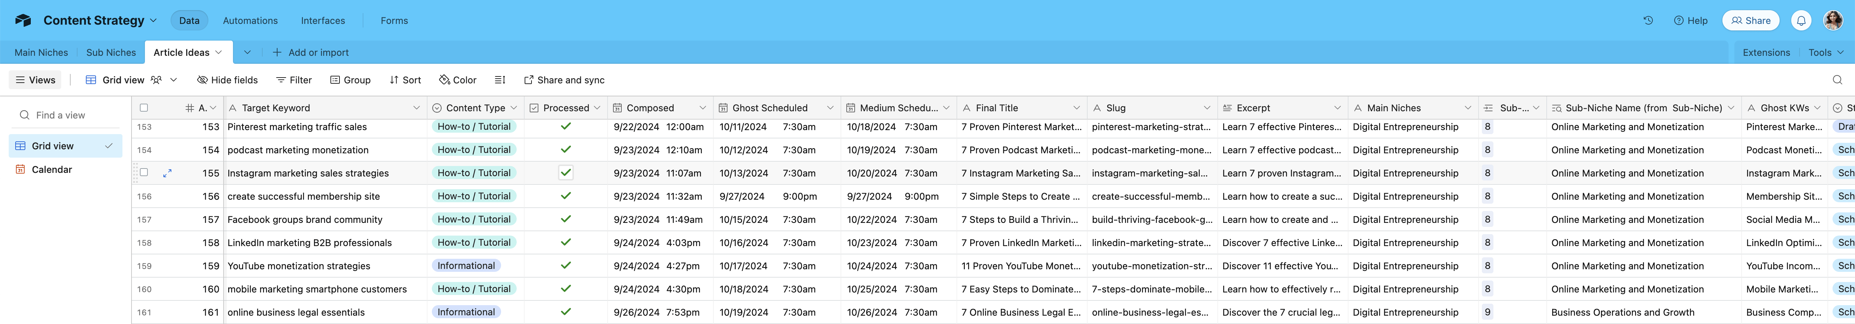1855x324 pixels.
Task: Expand the table list chevron next to tabs
Action: (x=248, y=53)
